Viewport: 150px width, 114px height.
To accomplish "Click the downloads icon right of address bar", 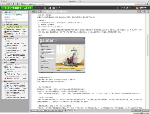I will click(147, 4).
